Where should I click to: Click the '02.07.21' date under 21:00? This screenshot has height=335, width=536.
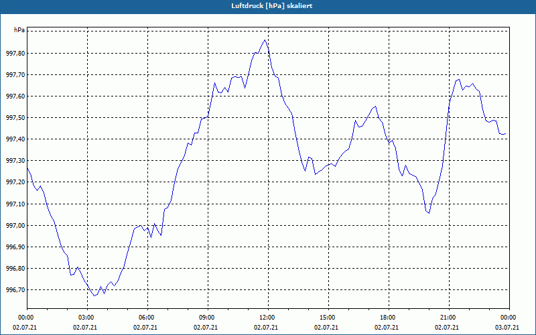[447, 328]
